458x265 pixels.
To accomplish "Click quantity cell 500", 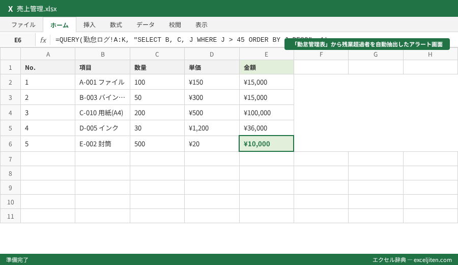I will coord(157,144).
